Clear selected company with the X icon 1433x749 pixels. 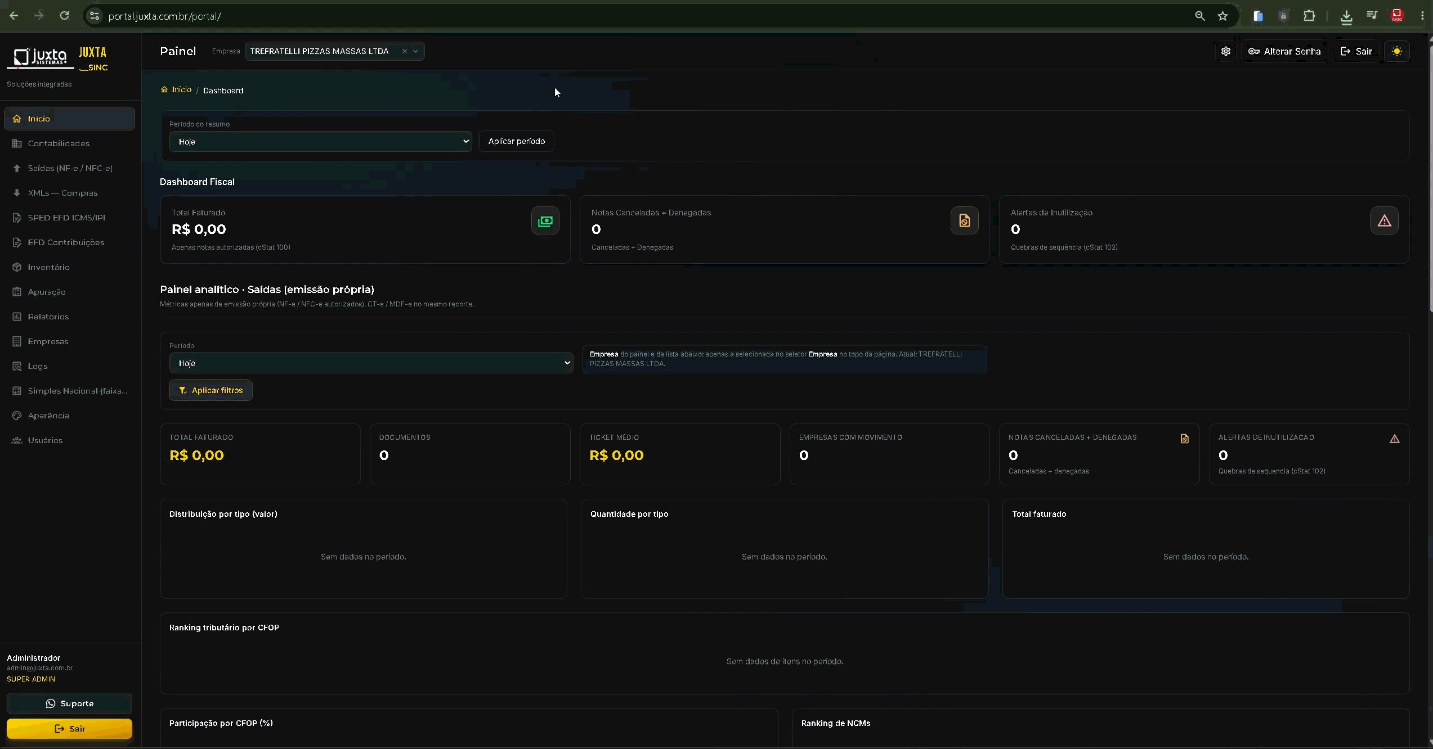[404, 51]
